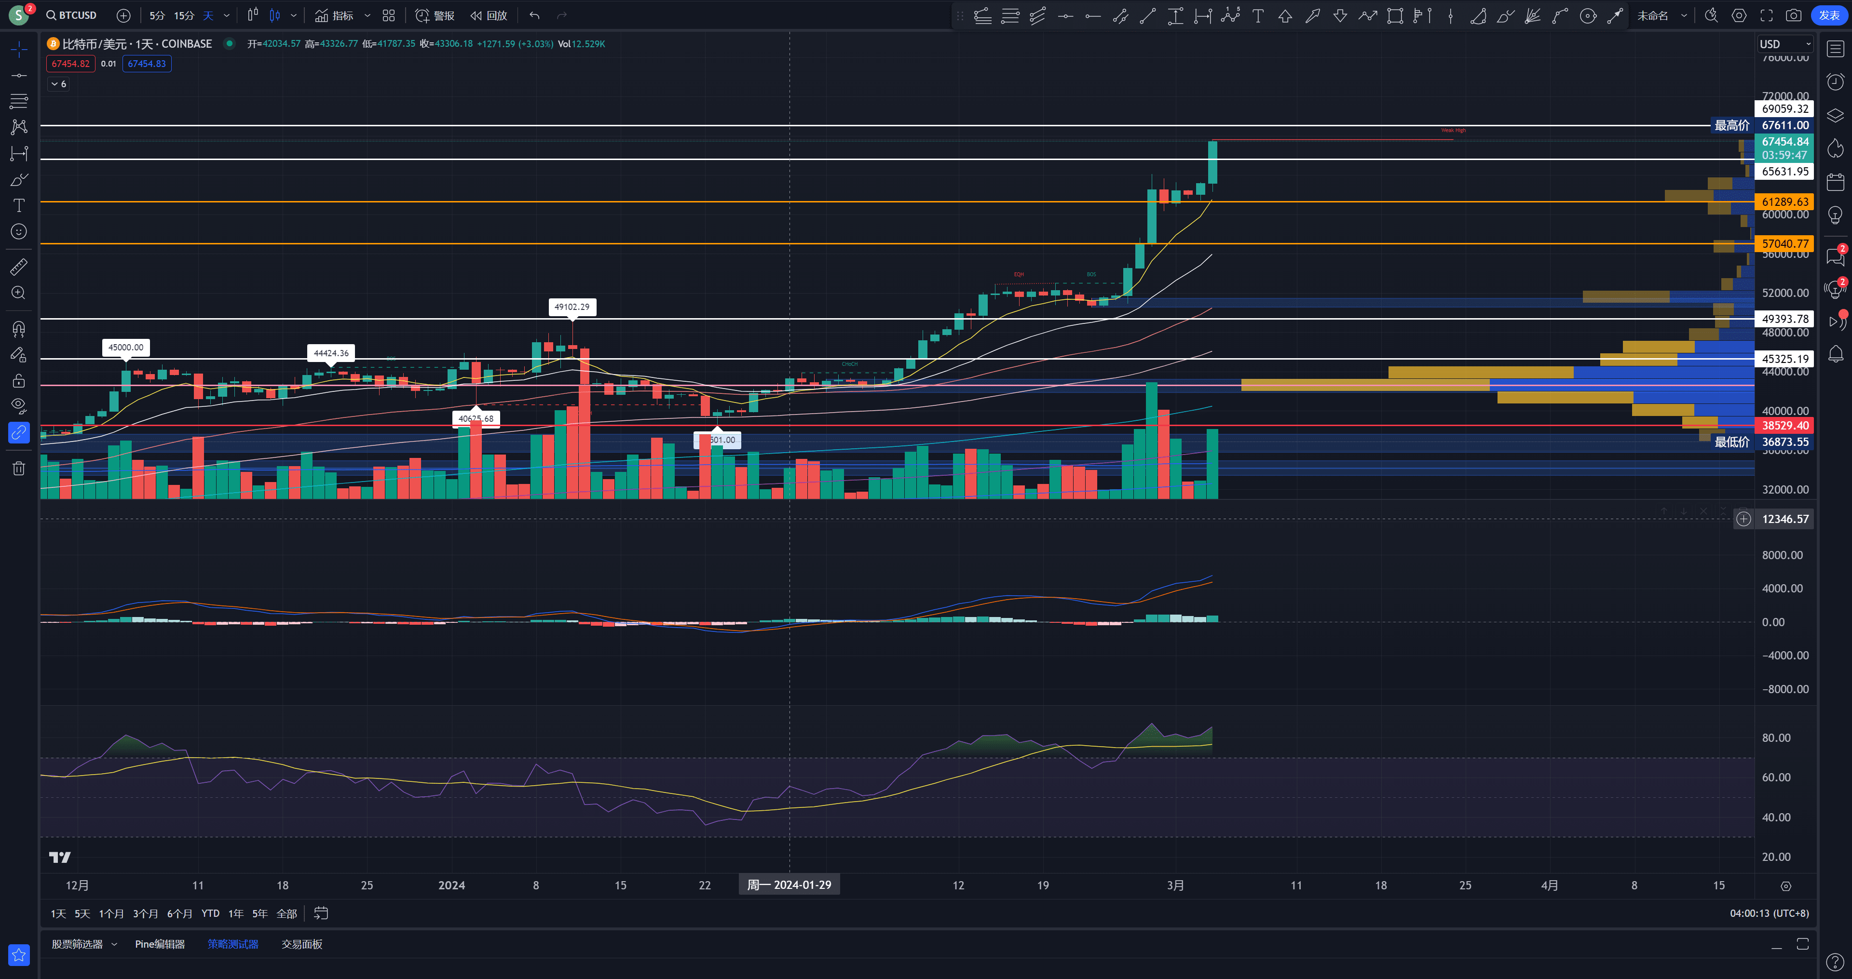Select the crosshair cursor tool
1852x979 pixels.
click(19, 49)
